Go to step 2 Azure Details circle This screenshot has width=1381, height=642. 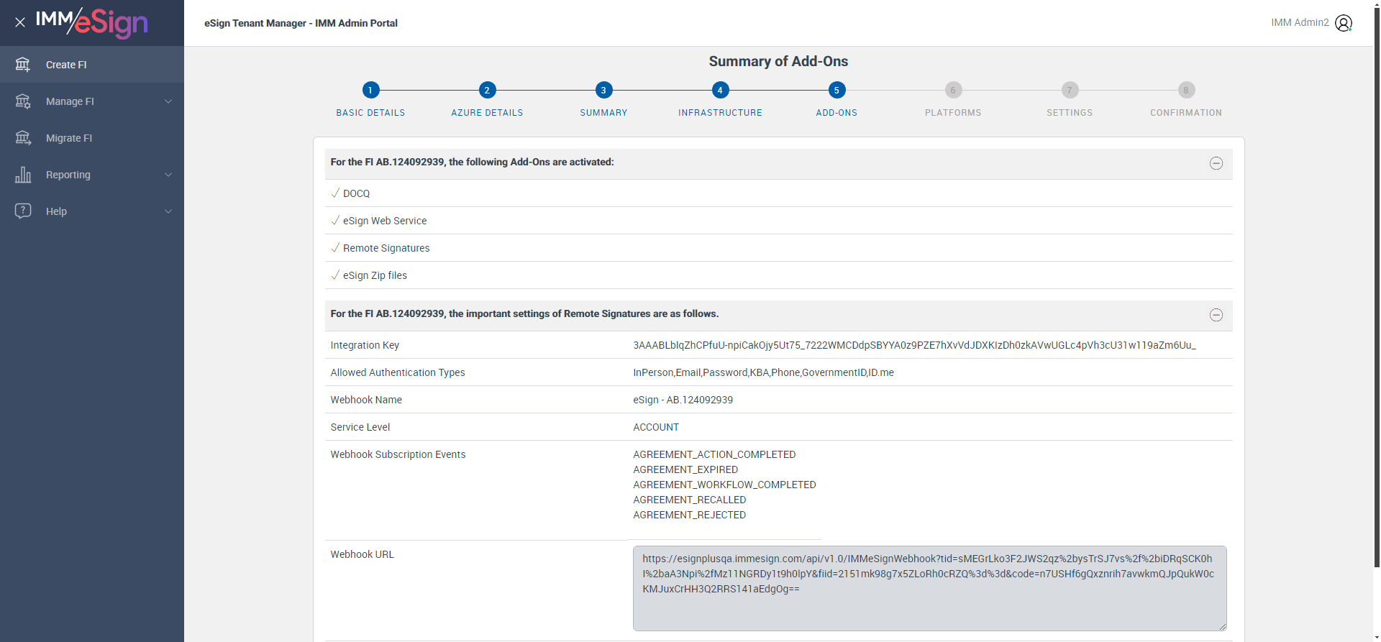pyautogui.click(x=487, y=90)
